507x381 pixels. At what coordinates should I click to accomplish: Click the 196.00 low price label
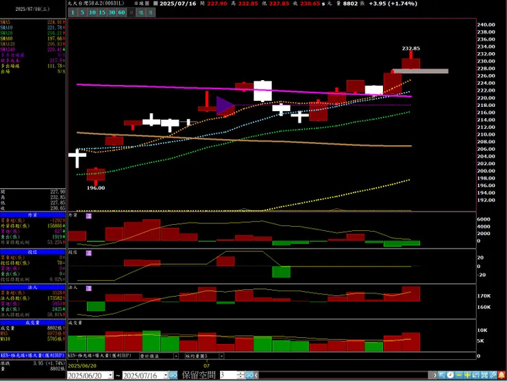tap(96, 188)
